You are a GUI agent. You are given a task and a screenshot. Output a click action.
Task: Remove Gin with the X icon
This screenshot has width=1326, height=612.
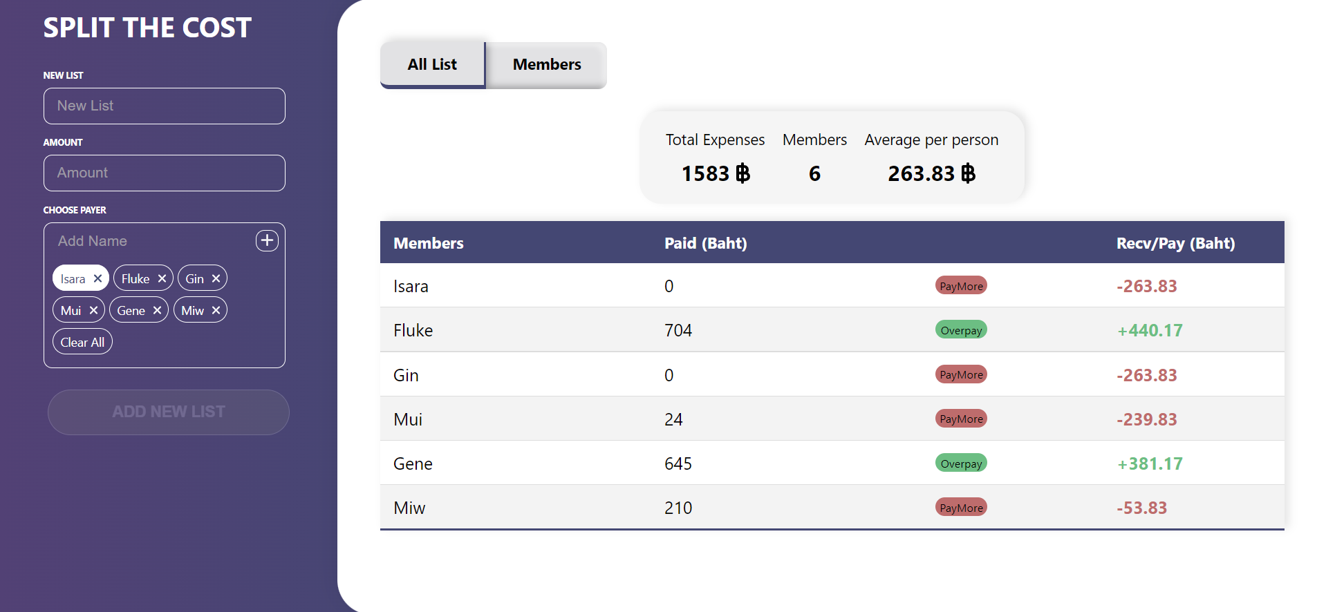tap(216, 278)
